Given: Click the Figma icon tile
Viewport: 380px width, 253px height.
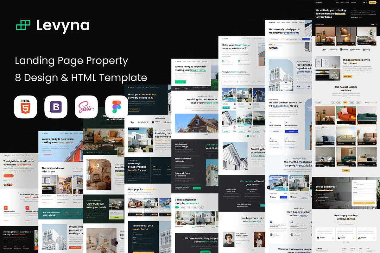Looking at the screenshot, I should coord(117,107).
